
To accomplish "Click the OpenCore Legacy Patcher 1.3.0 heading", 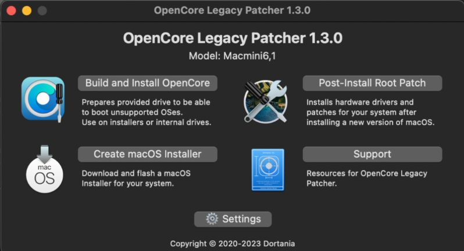I will click(233, 38).
